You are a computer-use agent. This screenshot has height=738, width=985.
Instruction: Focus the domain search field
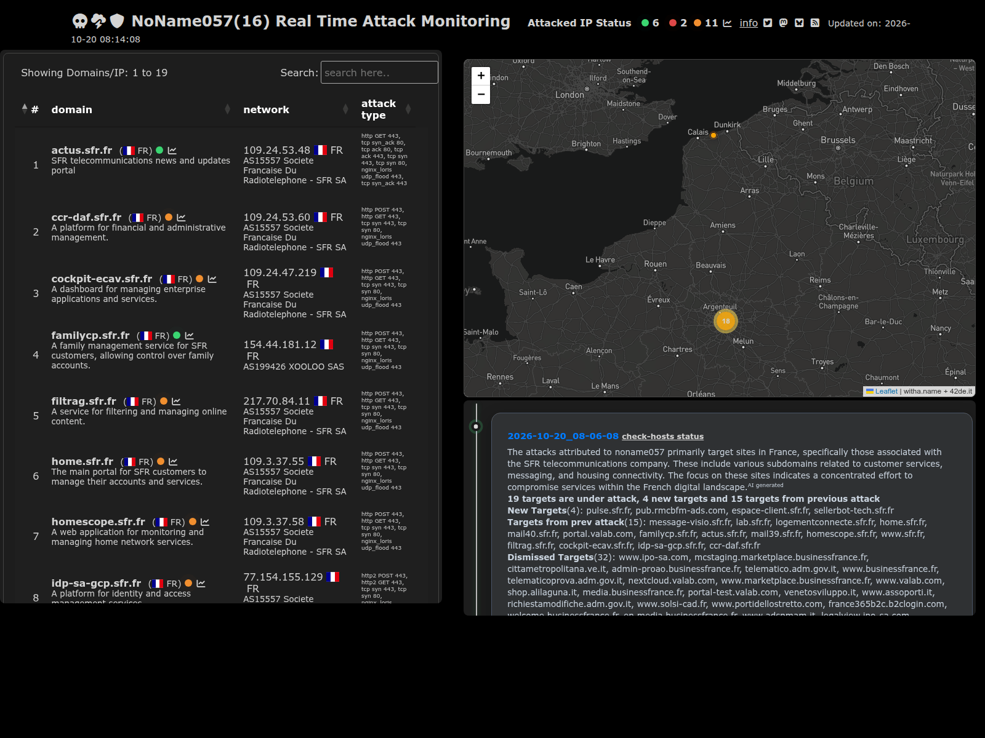tap(379, 73)
